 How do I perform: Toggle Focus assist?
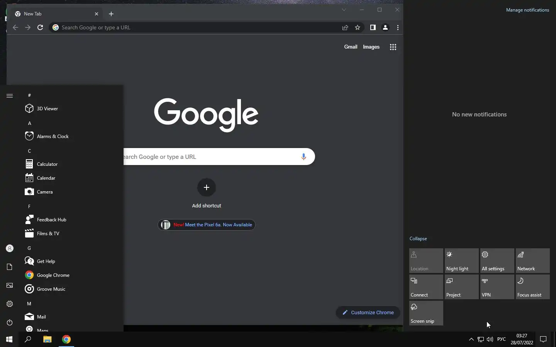click(533, 287)
